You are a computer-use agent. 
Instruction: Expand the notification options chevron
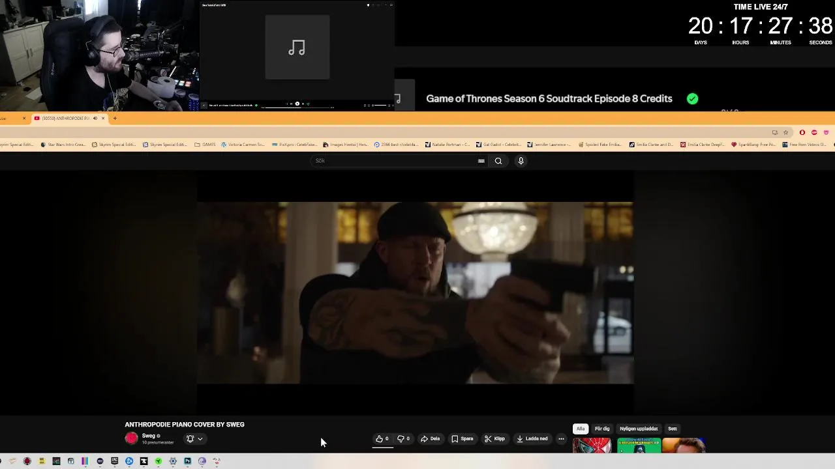point(200,439)
